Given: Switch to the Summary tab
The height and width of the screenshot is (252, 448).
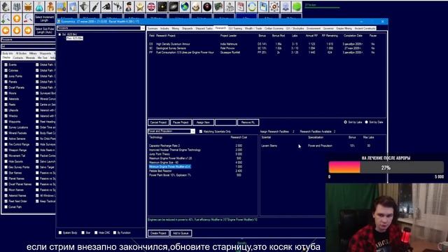Looking at the screenshot, I should [153, 28].
